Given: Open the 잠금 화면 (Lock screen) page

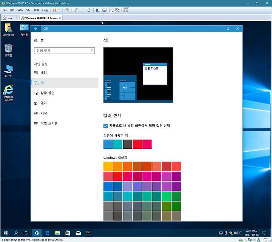Looking at the screenshot, I should point(65,93).
